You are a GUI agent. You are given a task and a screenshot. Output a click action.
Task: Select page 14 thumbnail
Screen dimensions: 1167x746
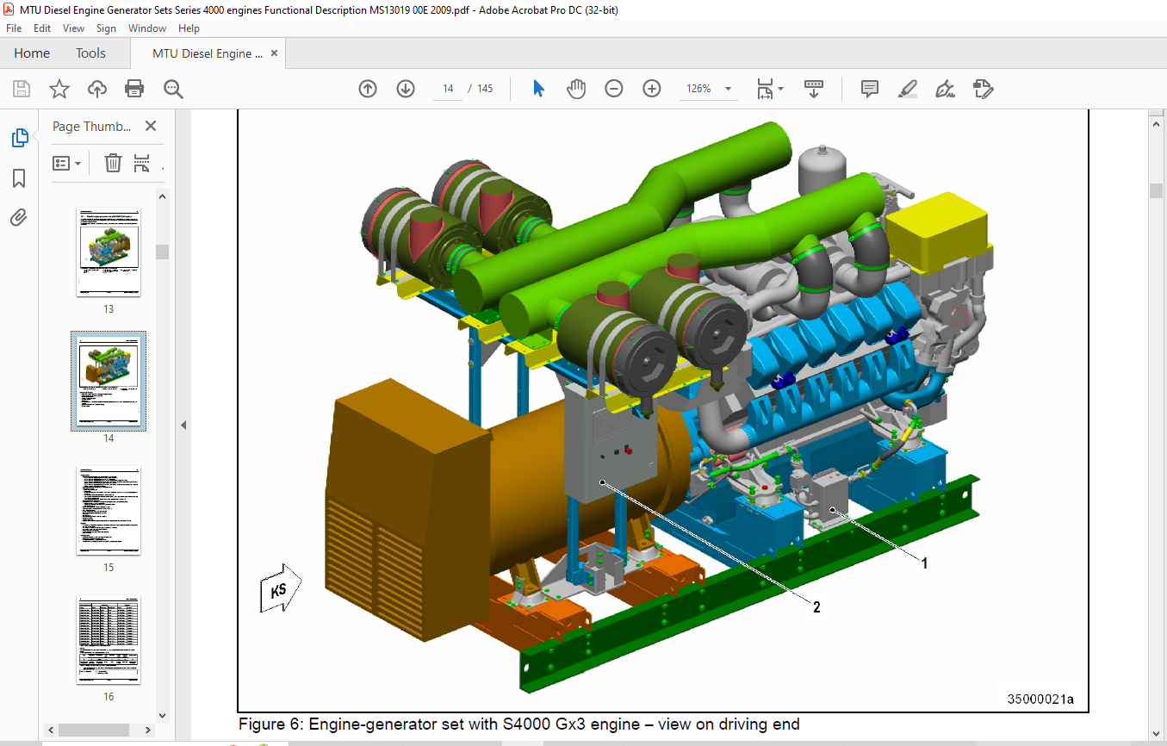tap(109, 381)
